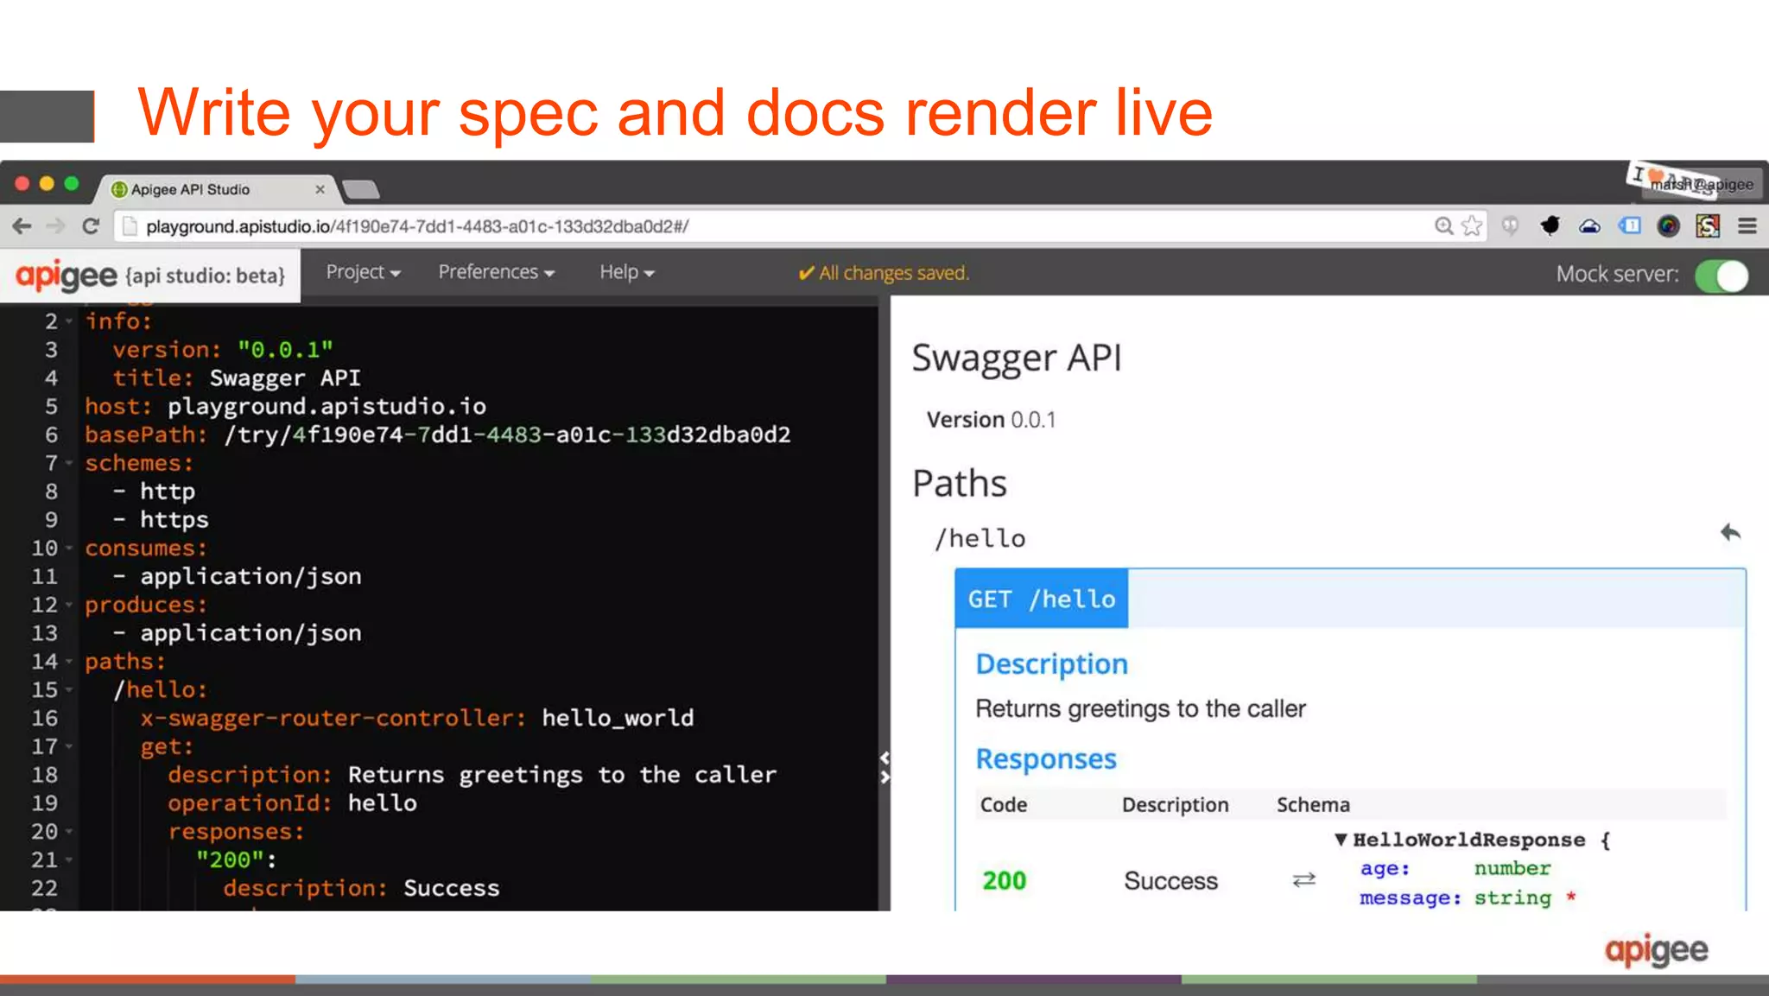Fold the produces section at line 12
Image resolution: width=1769 pixels, height=996 pixels.
click(x=69, y=606)
